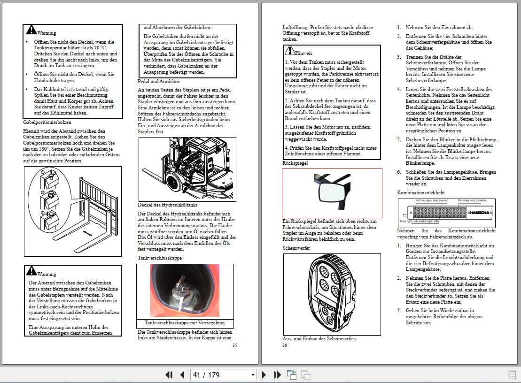The image size is (521, 383).
Task: Click the combination rear light diagram
Action: pos(447,213)
